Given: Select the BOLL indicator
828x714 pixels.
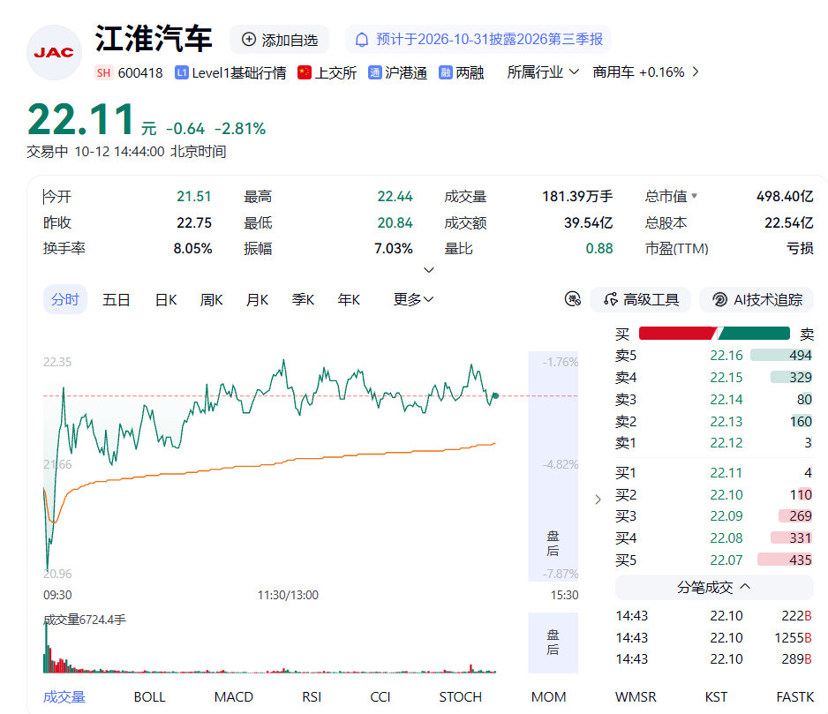Looking at the screenshot, I should click(149, 697).
